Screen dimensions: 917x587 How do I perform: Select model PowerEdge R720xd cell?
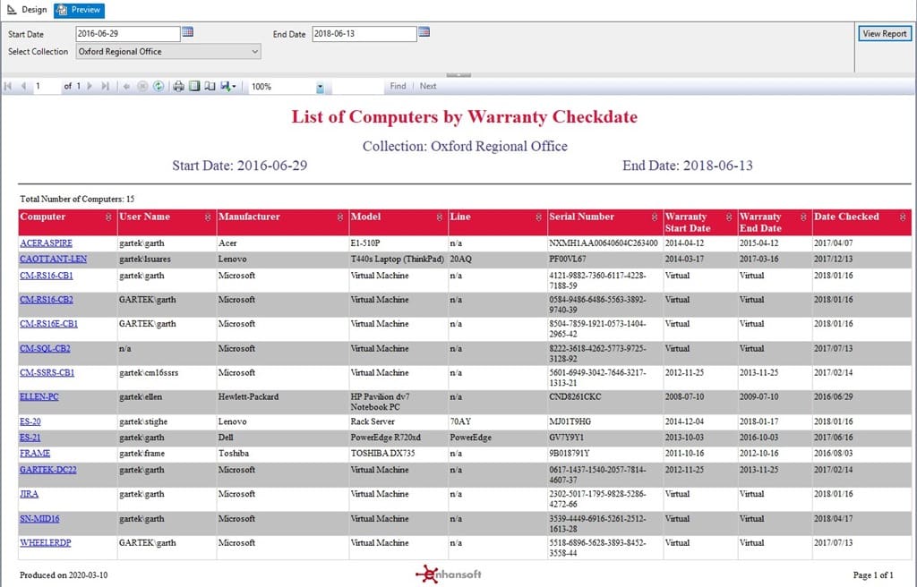pos(385,438)
